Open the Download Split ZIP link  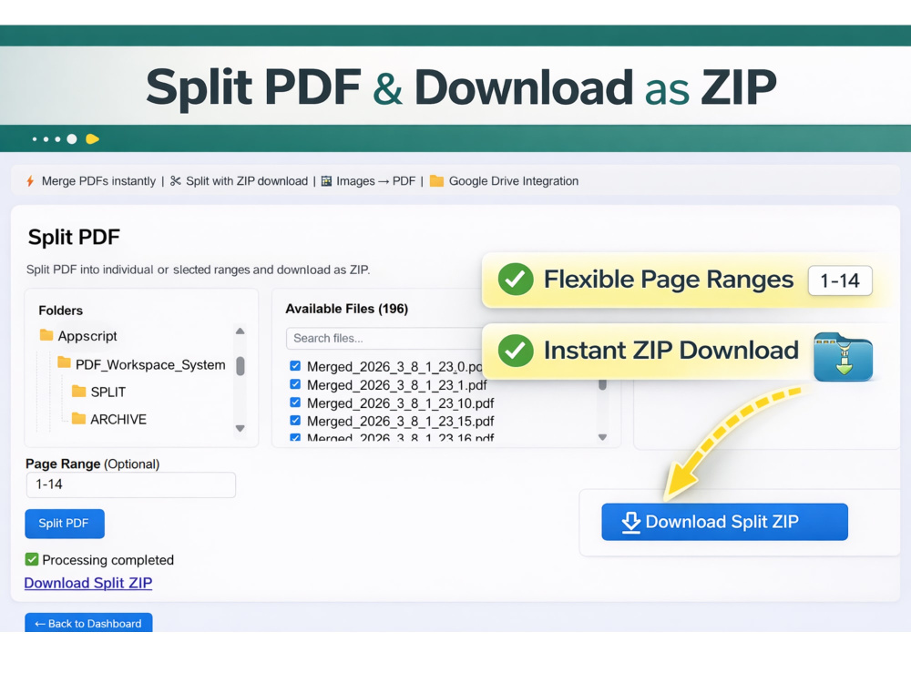[x=88, y=583]
